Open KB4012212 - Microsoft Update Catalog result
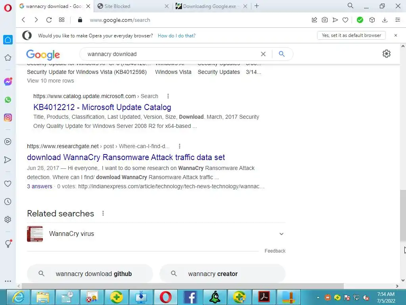The width and height of the screenshot is (406, 305). (102, 107)
